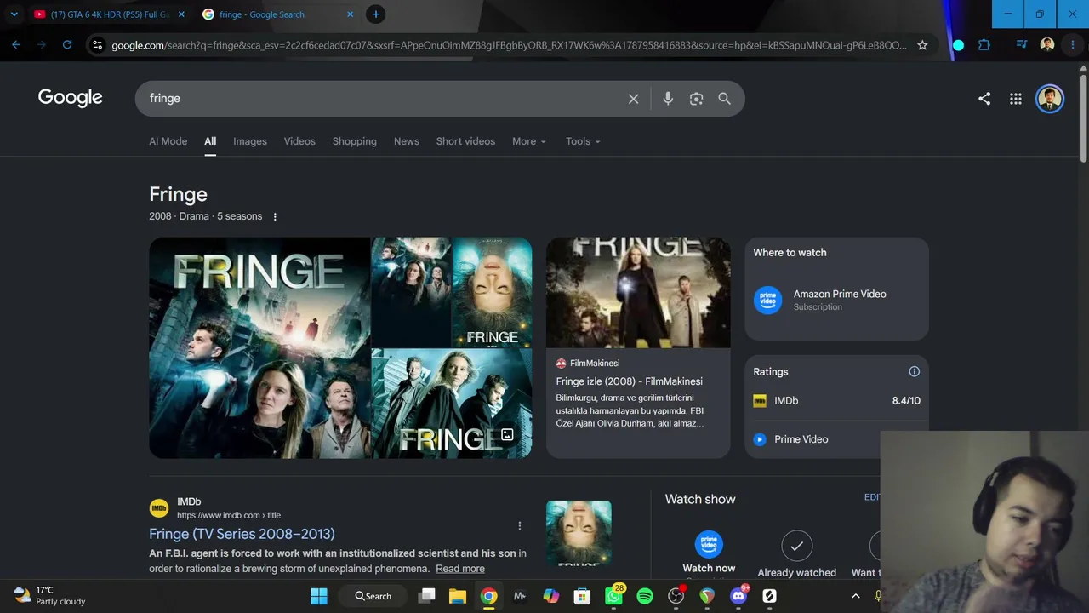
Task: Mark Fringe as Already watched
Action: (797, 554)
